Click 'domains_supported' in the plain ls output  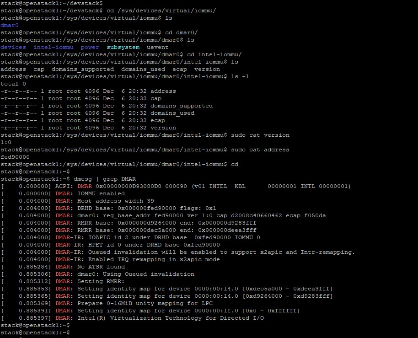[x=83, y=70]
